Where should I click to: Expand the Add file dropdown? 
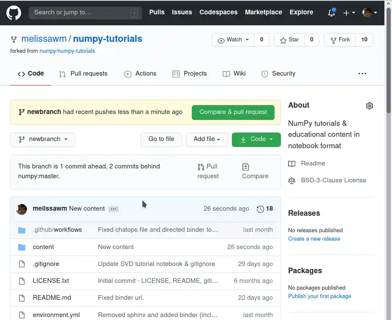point(207,139)
